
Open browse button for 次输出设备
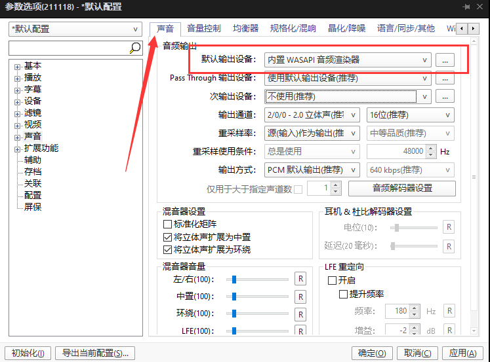[x=445, y=97]
